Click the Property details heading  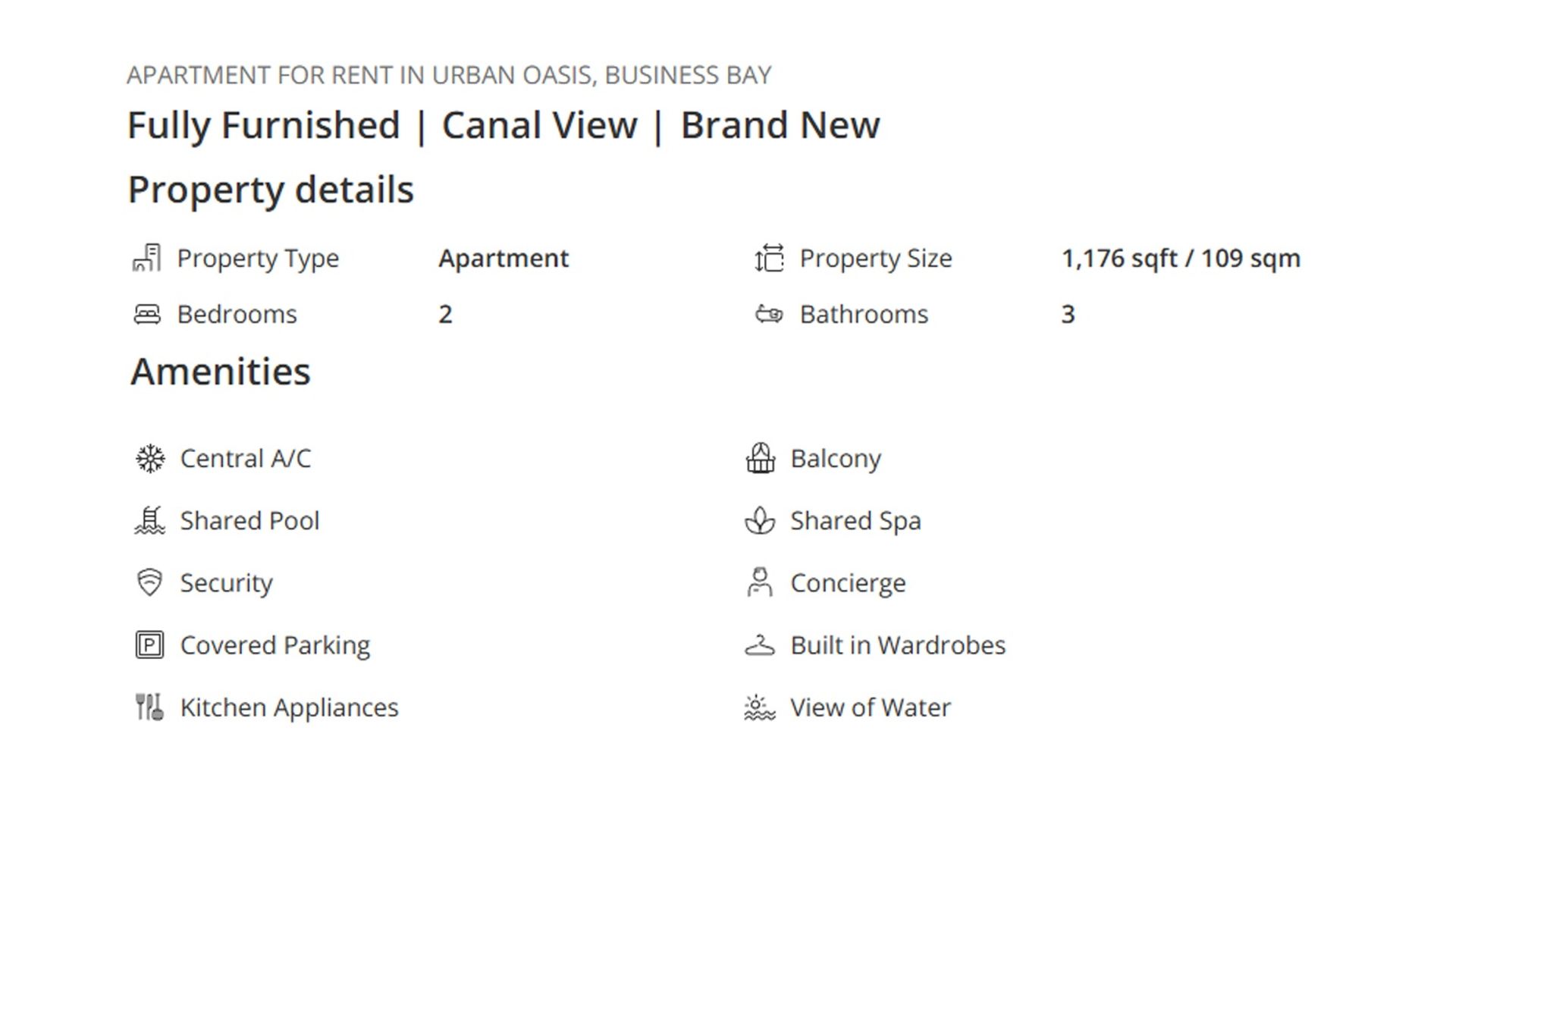coord(271,190)
